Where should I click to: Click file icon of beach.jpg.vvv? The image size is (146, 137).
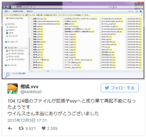click(x=100, y=39)
